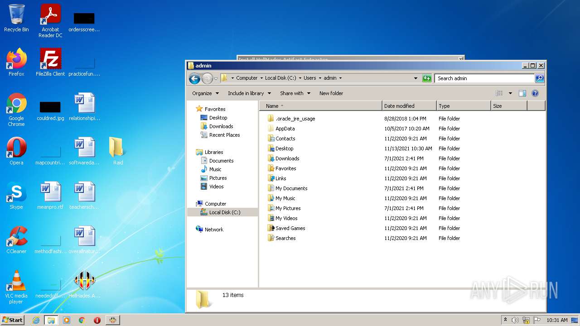
Task: Open the Opera browser shortcut
Action: (x=16, y=151)
